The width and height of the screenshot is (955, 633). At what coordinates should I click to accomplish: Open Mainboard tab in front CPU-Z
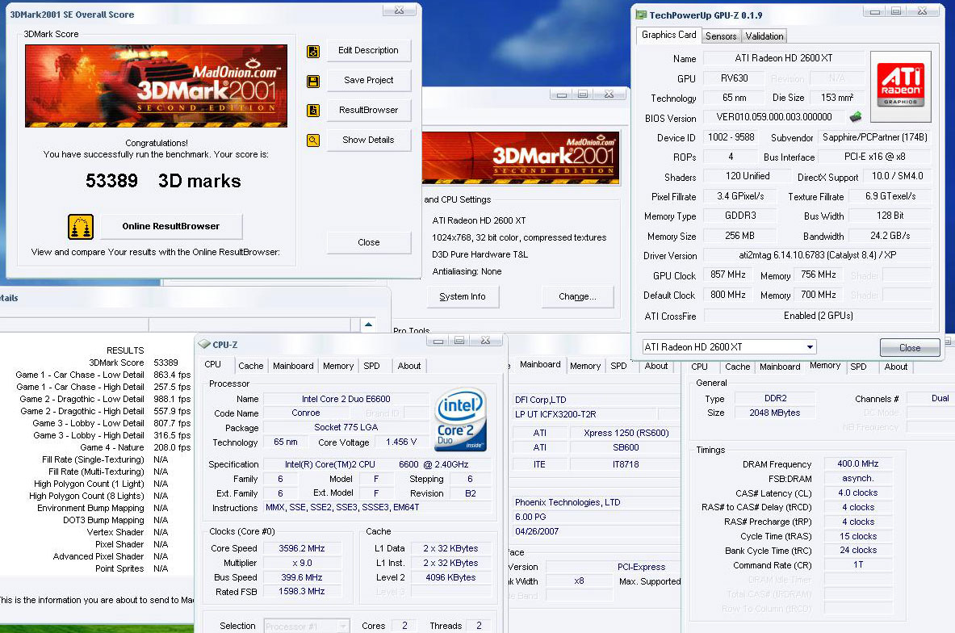[293, 366]
